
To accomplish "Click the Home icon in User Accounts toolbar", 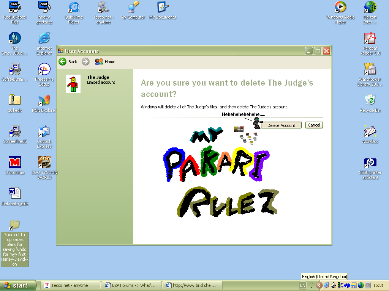I will 98,62.
